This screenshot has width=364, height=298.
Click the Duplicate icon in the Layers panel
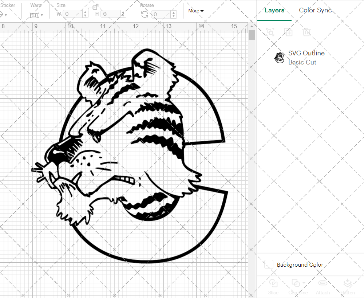tap(288, 32)
